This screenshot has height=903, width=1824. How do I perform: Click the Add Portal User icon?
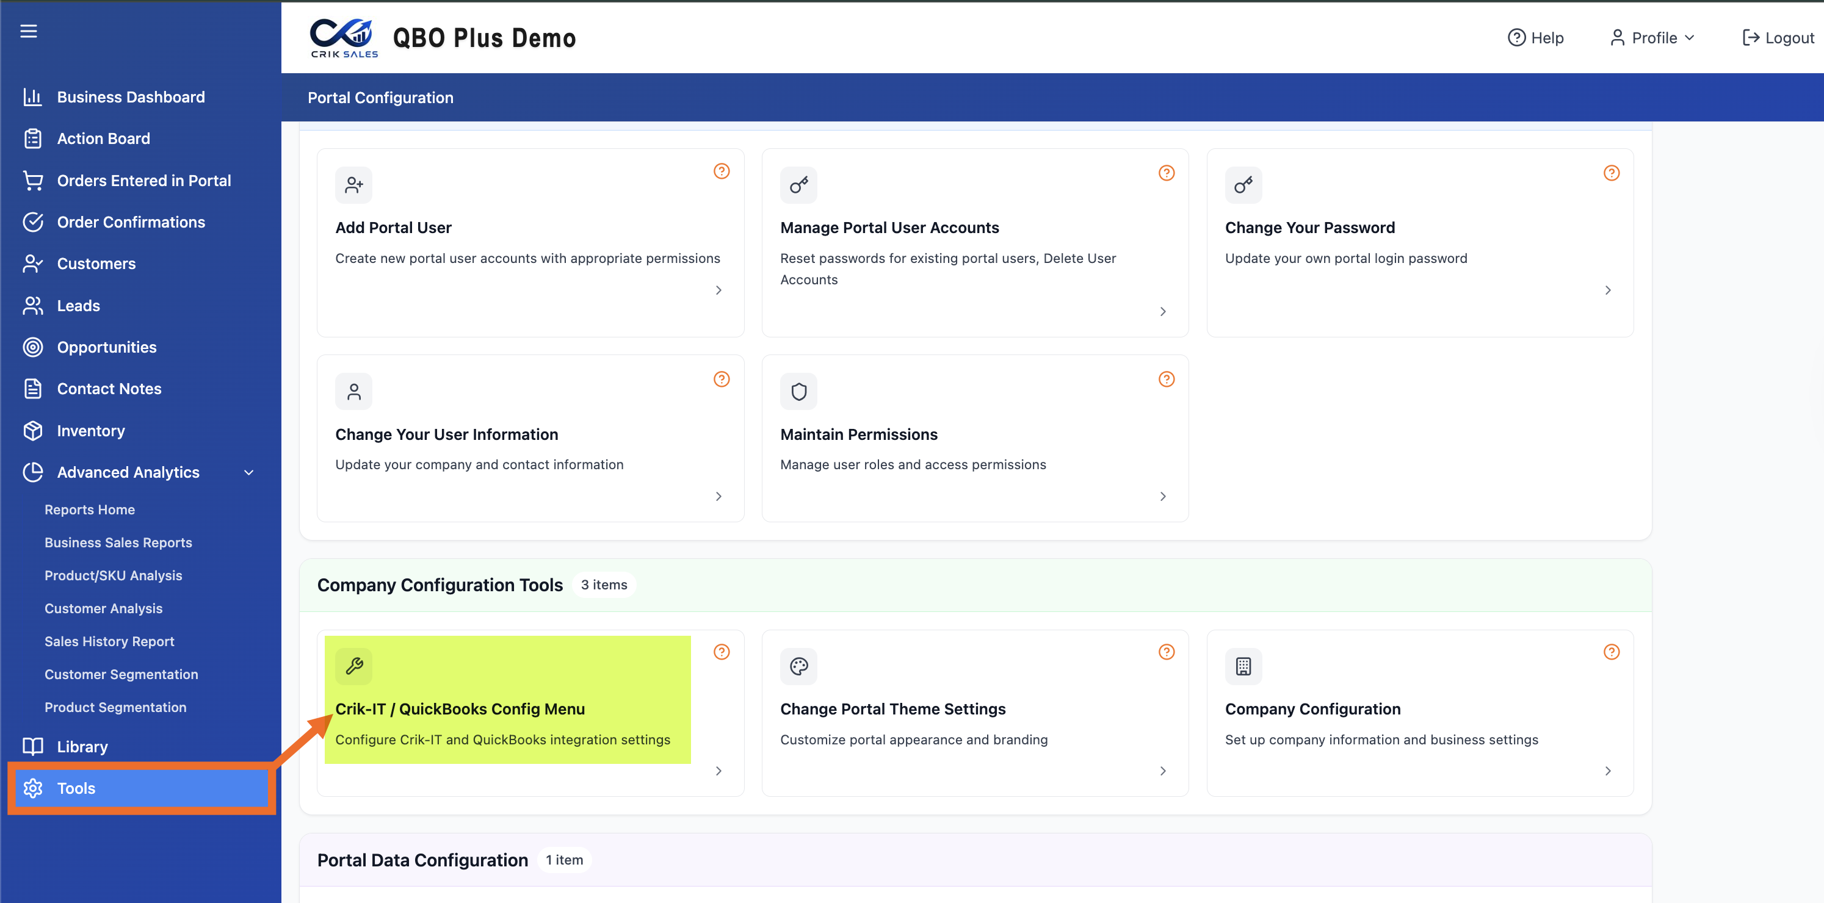354,185
